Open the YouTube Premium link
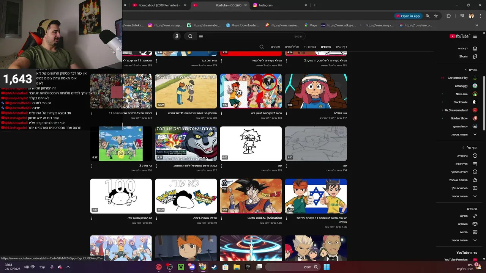This screenshot has height=273, width=486. pyautogui.click(x=461, y=260)
